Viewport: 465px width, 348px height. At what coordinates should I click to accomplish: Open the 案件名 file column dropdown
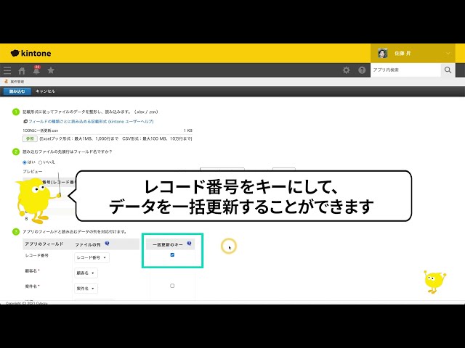pyautogui.click(x=86, y=289)
